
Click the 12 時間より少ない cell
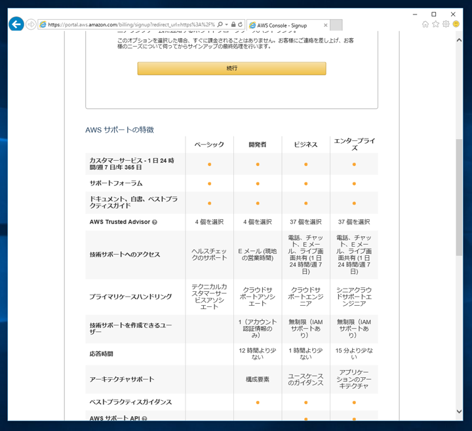pos(258,354)
